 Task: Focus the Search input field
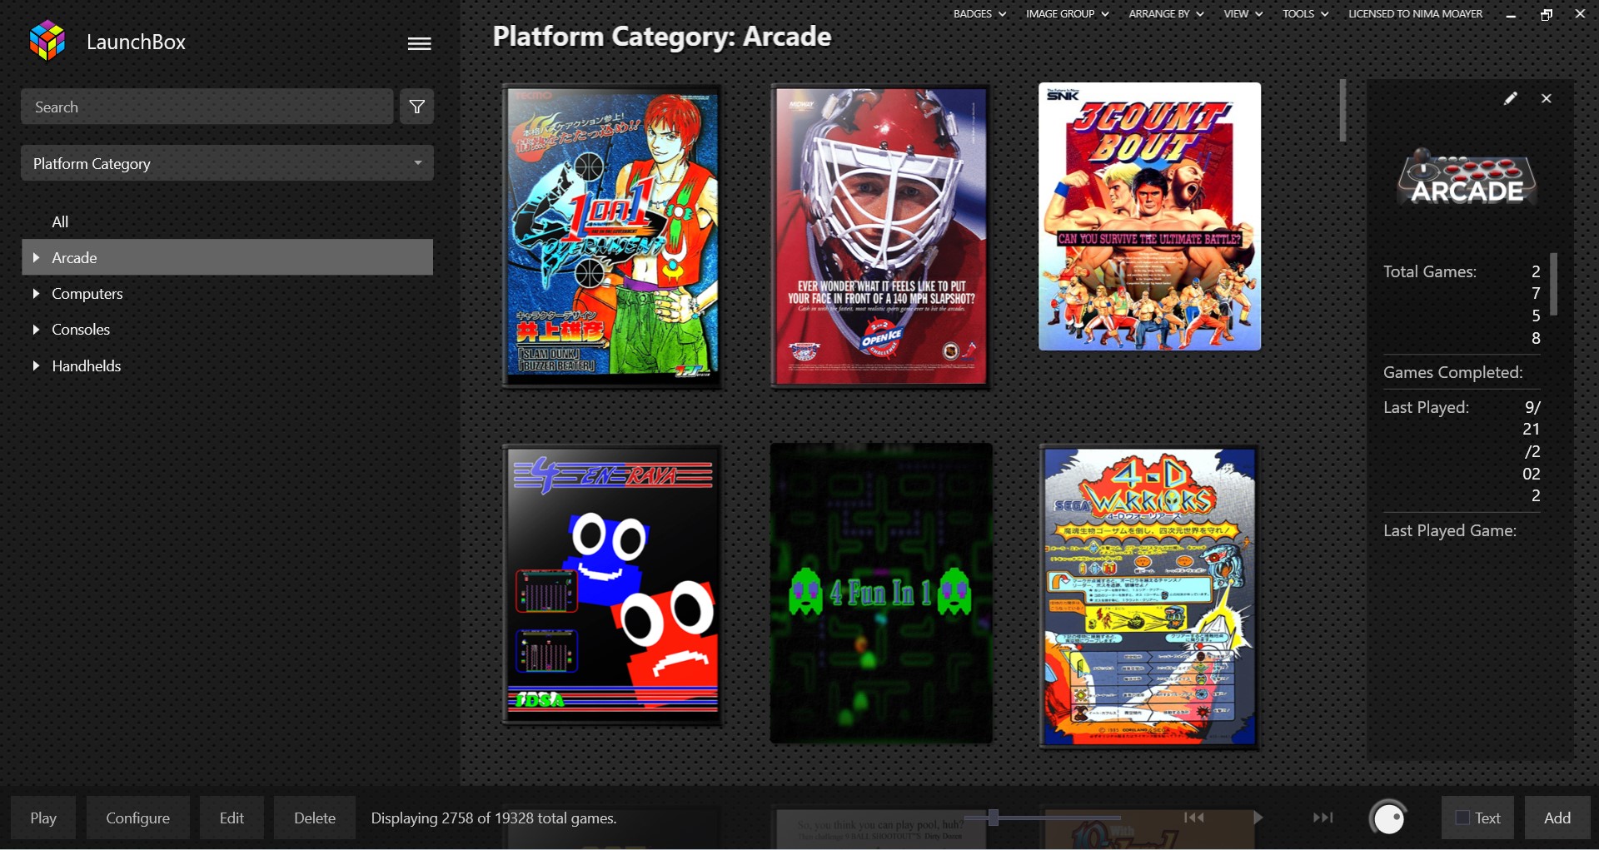pos(207,107)
